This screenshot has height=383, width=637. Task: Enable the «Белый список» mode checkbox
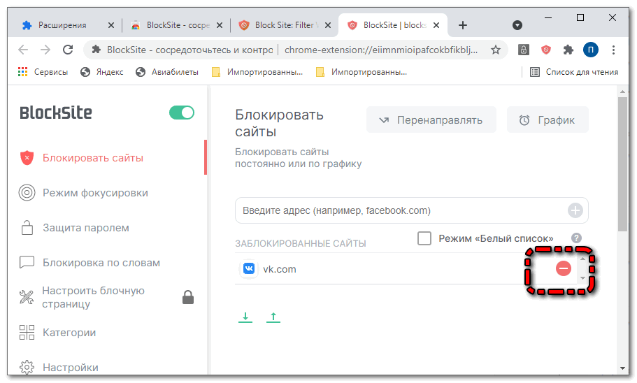(424, 238)
